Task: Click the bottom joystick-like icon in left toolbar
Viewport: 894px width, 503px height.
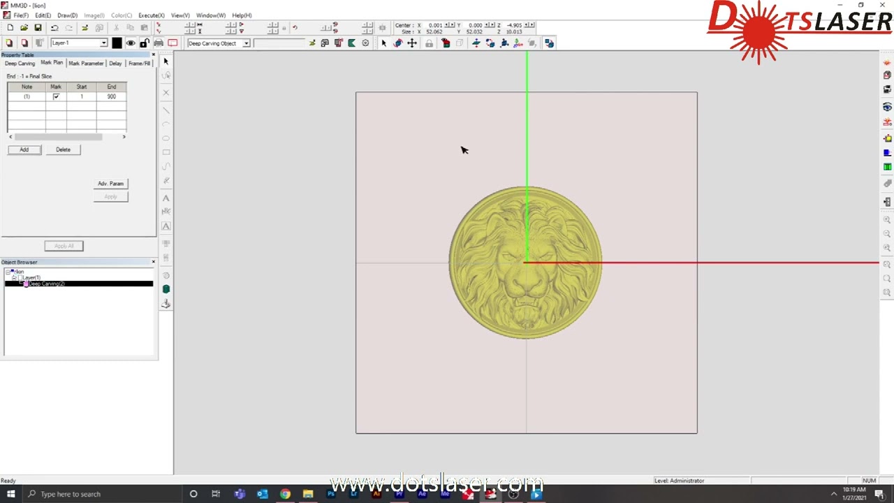Action: (x=166, y=303)
